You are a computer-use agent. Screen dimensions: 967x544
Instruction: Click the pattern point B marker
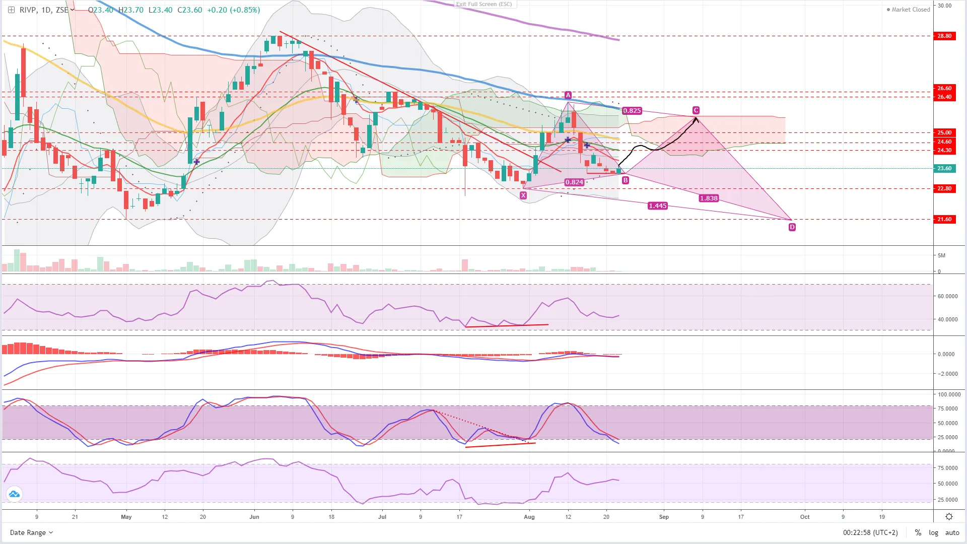(x=625, y=180)
